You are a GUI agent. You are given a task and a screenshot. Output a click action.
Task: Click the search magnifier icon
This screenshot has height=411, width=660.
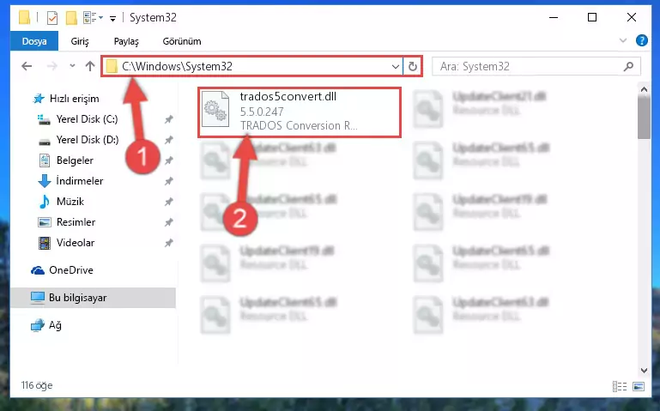pos(629,66)
